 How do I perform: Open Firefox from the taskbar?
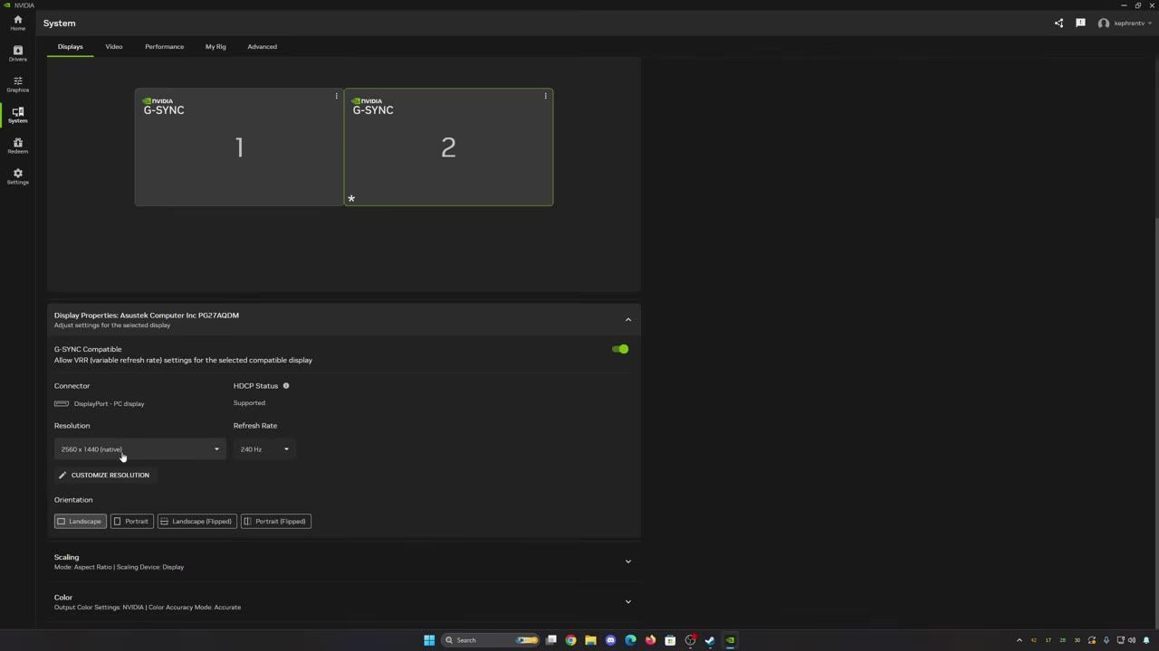650,640
